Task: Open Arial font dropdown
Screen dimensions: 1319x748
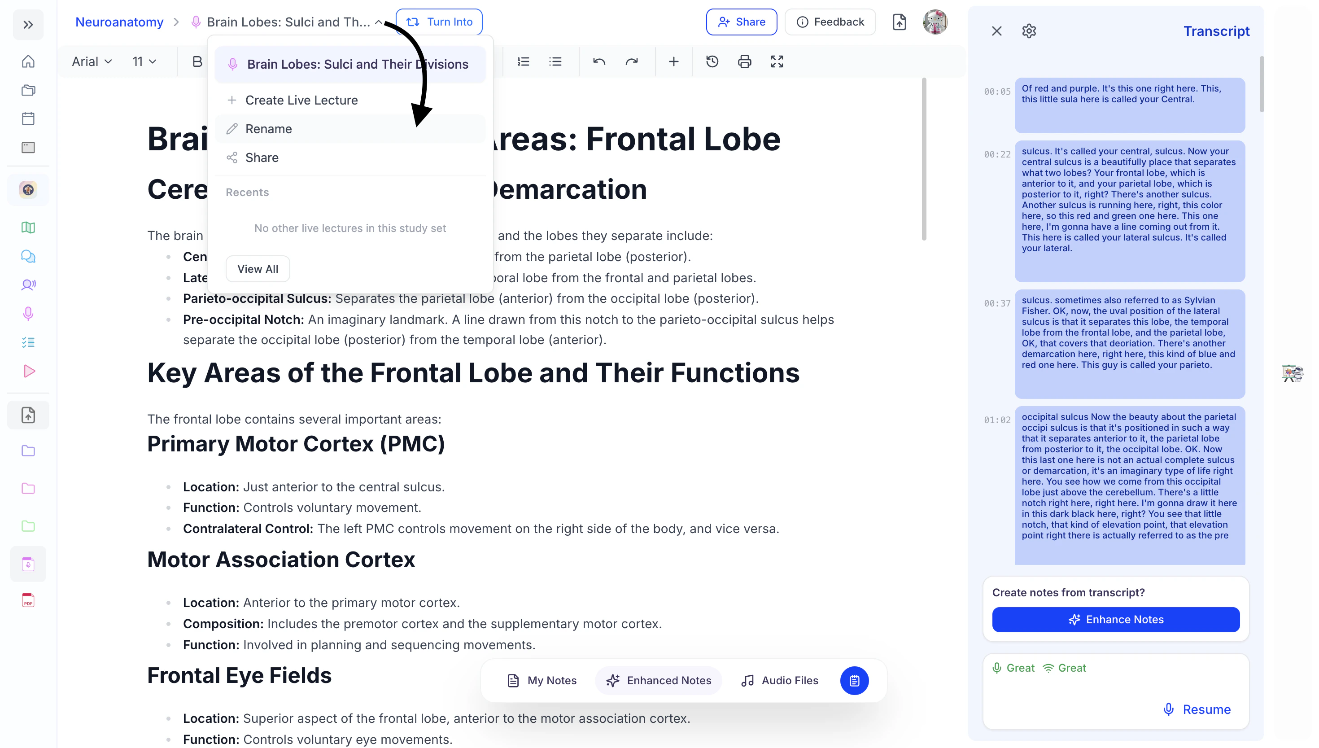Action: point(92,61)
